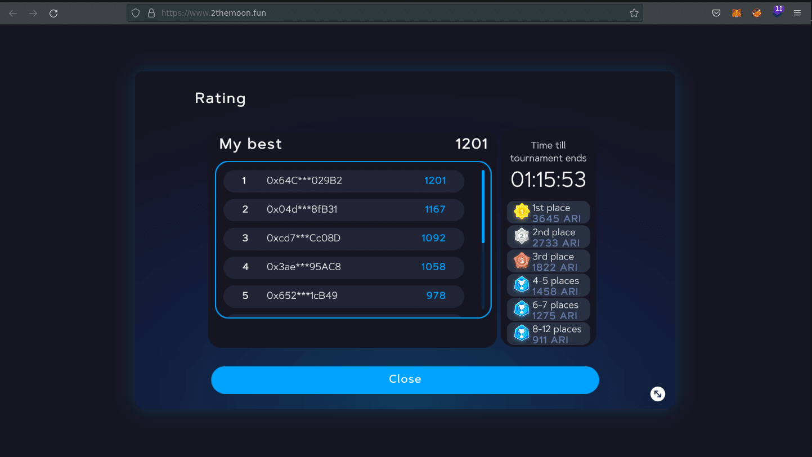Click the "Rating" title
This screenshot has height=457, width=812.
(221, 98)
